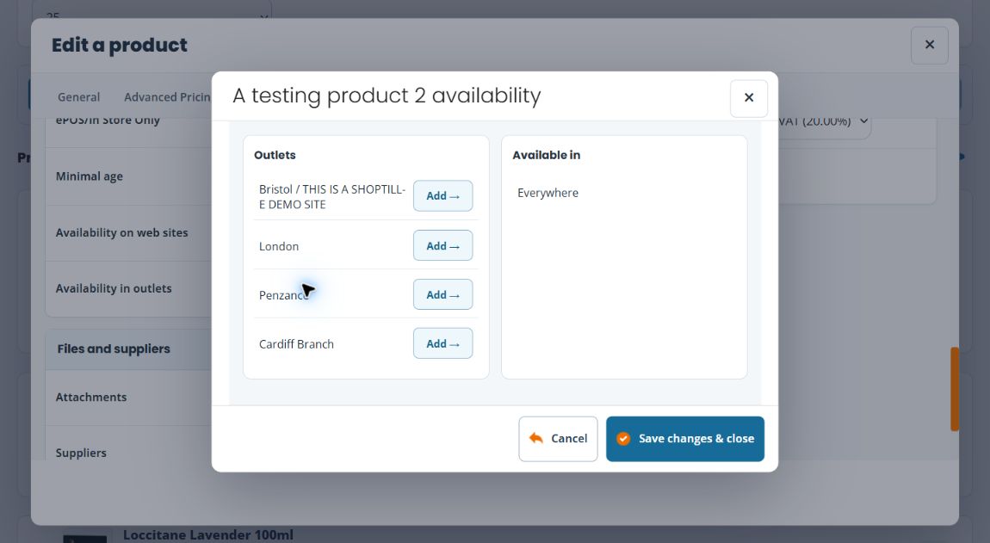Select Availability in outlets row
Viewport: 990px width, 543px height.
click(129, 288)
